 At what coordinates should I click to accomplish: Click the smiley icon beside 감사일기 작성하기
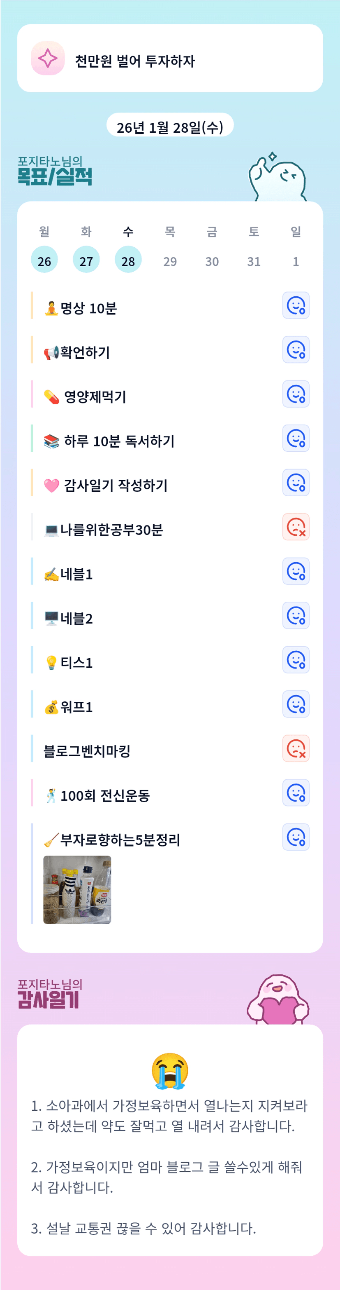coord(296,483)
